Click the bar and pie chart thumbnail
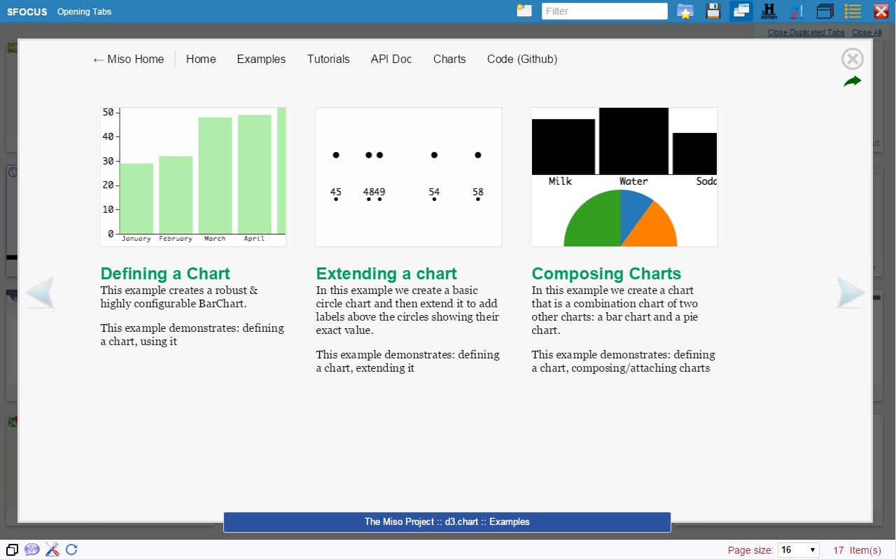The width and height of the screenshot is (896, 560). pos(624,177)
